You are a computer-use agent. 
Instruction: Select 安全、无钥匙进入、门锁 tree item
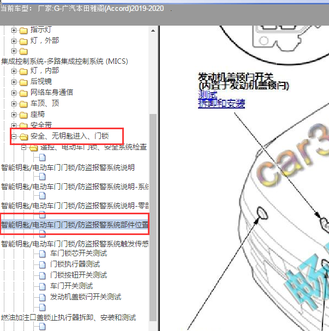(x=69, y=136)
